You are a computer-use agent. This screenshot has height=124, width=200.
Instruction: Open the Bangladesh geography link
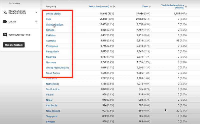(52, 51)
